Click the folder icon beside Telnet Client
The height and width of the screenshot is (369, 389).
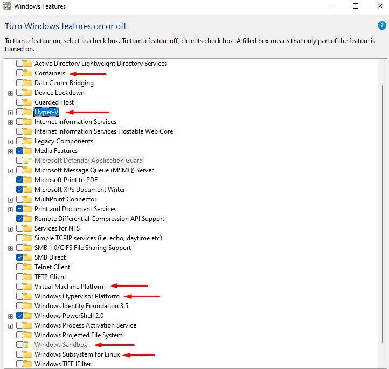tap(27, 267)
